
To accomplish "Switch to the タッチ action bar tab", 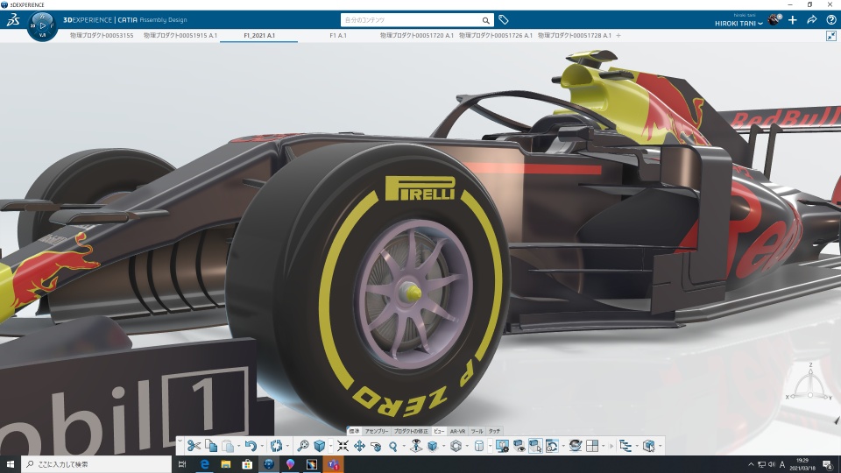I will [x=494, y=431].
